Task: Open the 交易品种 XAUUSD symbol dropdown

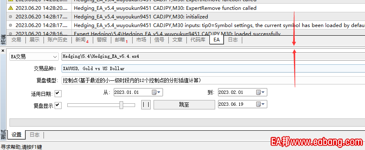Action: tap(213, 68)
